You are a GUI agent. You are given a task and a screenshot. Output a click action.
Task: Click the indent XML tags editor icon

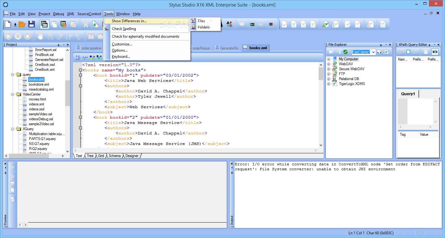point(78,57)
